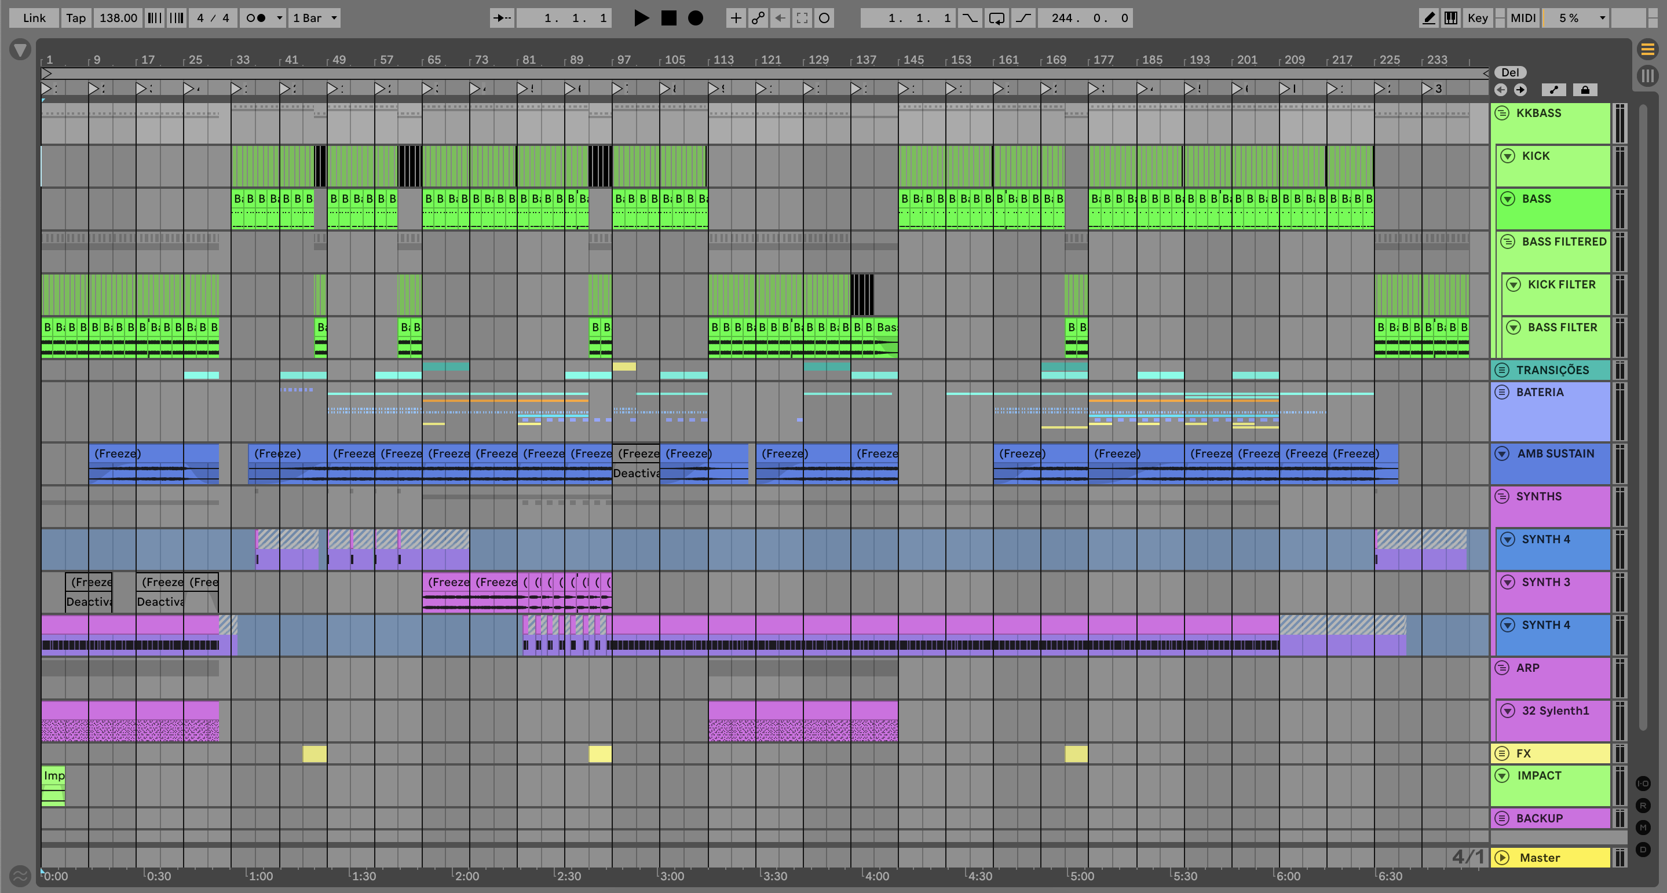The height and width of the screenshot is (893, 1667).
Task: Click the phase nudge down button
Action: (154, 18)
